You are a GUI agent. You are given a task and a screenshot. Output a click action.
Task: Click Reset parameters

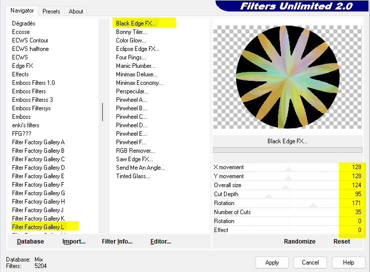click(x=341, y=242)
